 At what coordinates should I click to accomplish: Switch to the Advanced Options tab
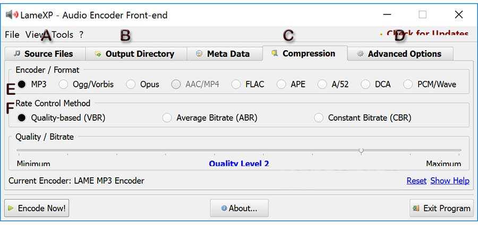tap(400, 54)
